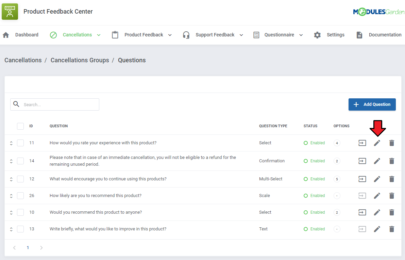Edit question 10 with pencil icon
This screenshot has width=405, height=260.
click(x=377, y=212)
